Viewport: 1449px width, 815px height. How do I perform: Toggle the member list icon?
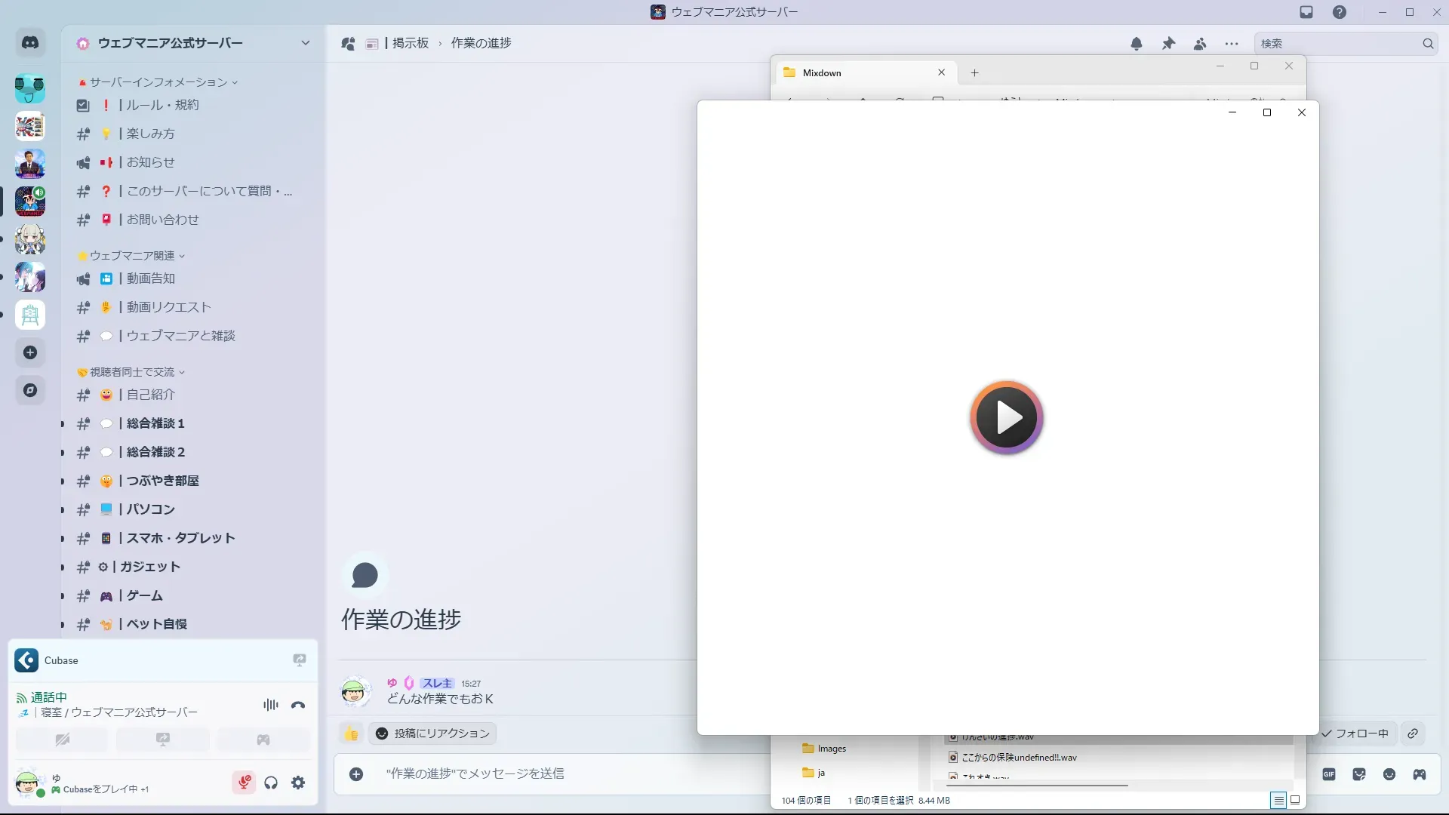click(x=1200, y=44)
